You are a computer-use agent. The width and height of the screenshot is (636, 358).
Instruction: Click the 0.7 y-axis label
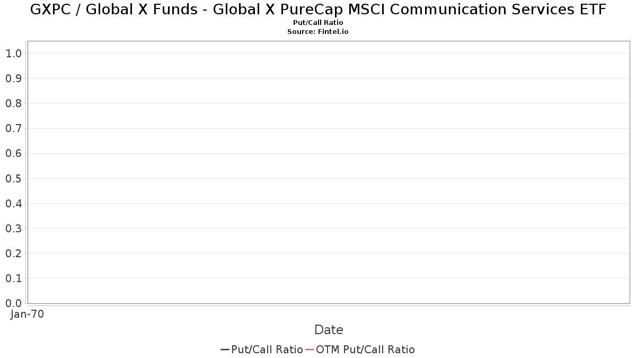[x=13, y=128]
